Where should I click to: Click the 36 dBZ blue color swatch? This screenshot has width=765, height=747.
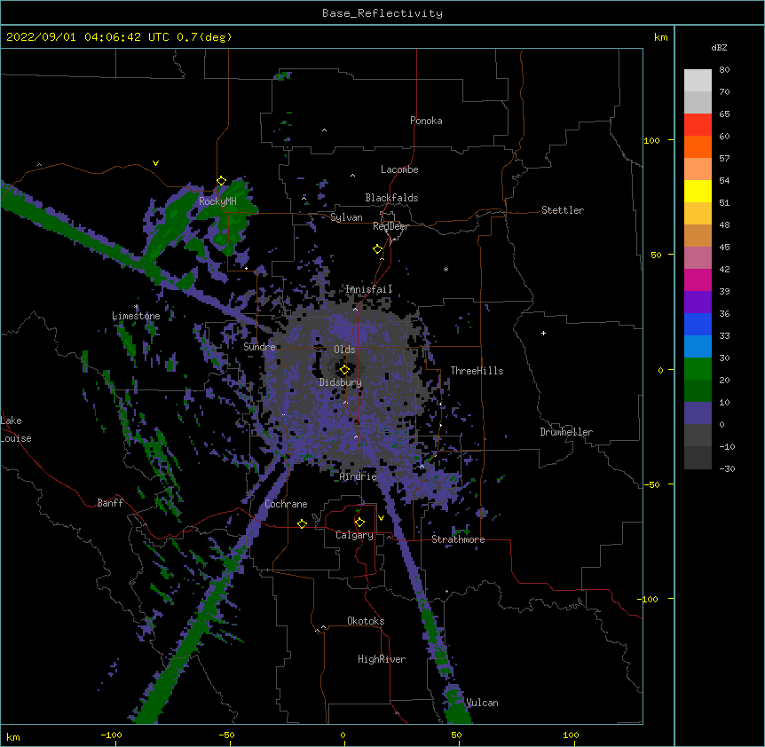(698, 324)
